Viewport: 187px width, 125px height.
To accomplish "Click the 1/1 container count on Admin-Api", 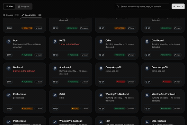I will pyautogui.click(x=55, y=82).
